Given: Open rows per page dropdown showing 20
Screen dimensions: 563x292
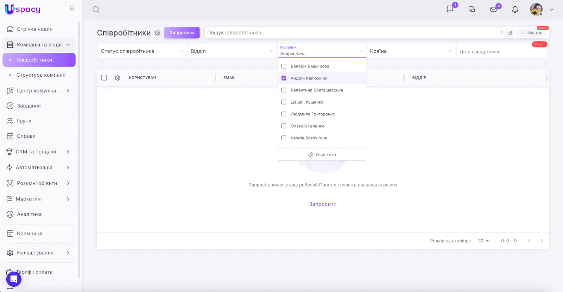Looking at the screenshot, I should click(x=483, y=241).
